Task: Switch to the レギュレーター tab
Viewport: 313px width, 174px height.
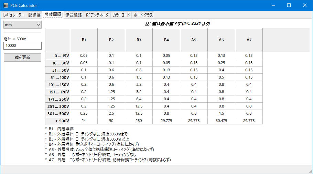Action: (14, 15)
